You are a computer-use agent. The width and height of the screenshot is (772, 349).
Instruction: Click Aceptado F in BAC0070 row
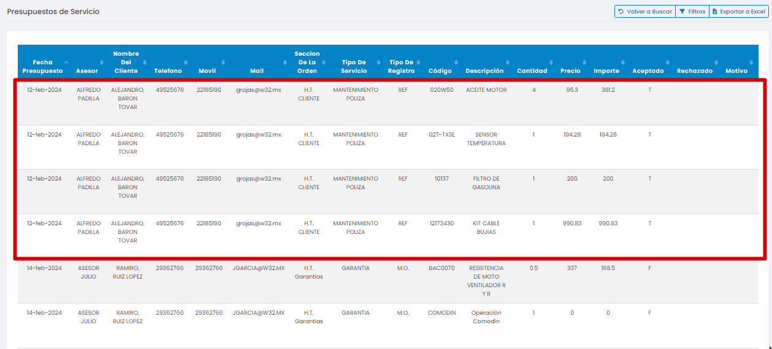650,268
